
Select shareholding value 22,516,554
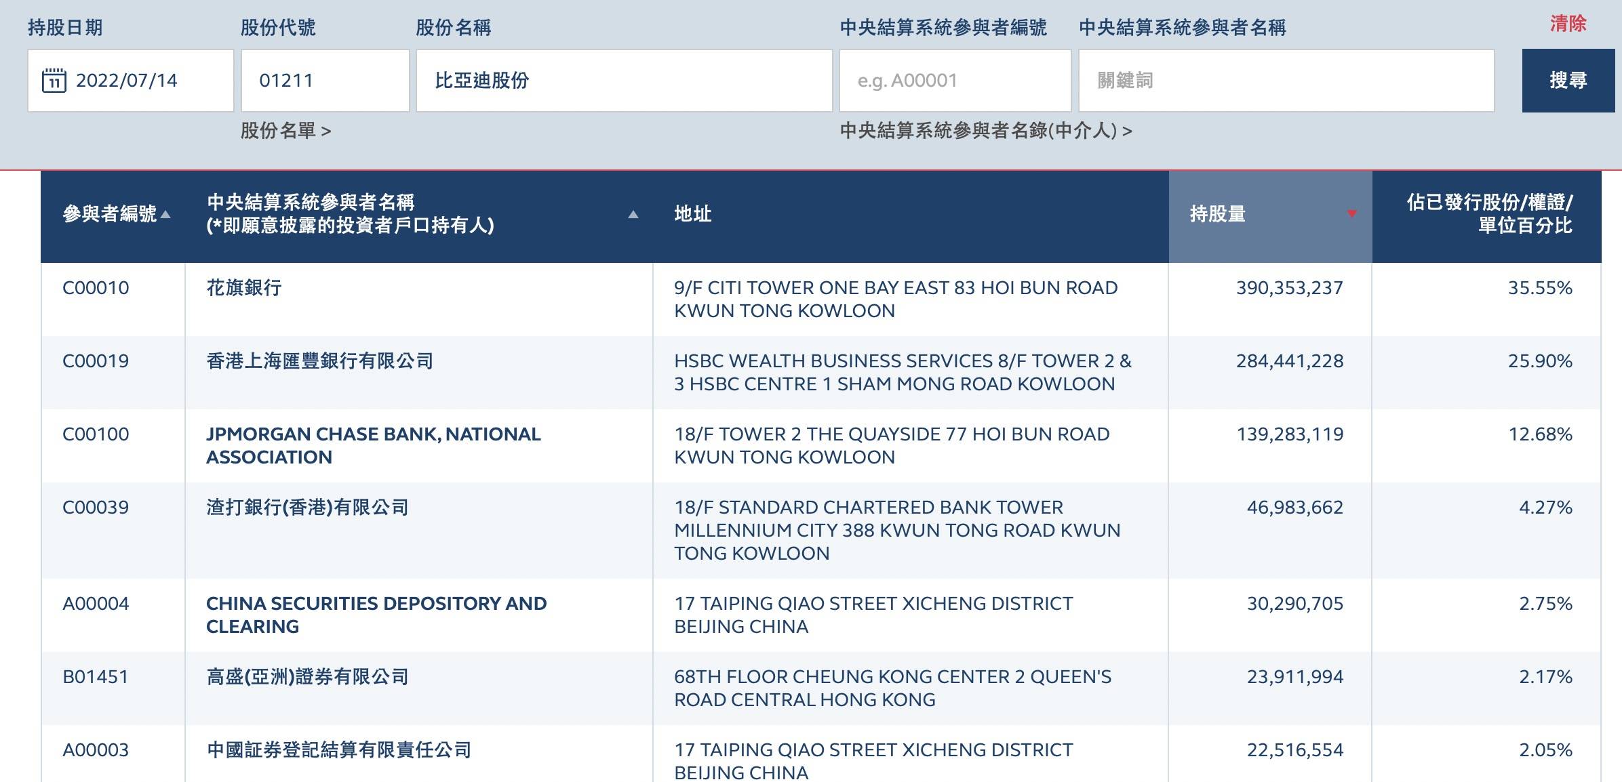(1294, 750)
